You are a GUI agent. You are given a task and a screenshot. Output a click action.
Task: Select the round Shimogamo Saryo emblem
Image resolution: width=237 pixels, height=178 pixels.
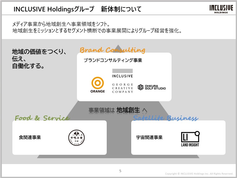pos(77,137)
